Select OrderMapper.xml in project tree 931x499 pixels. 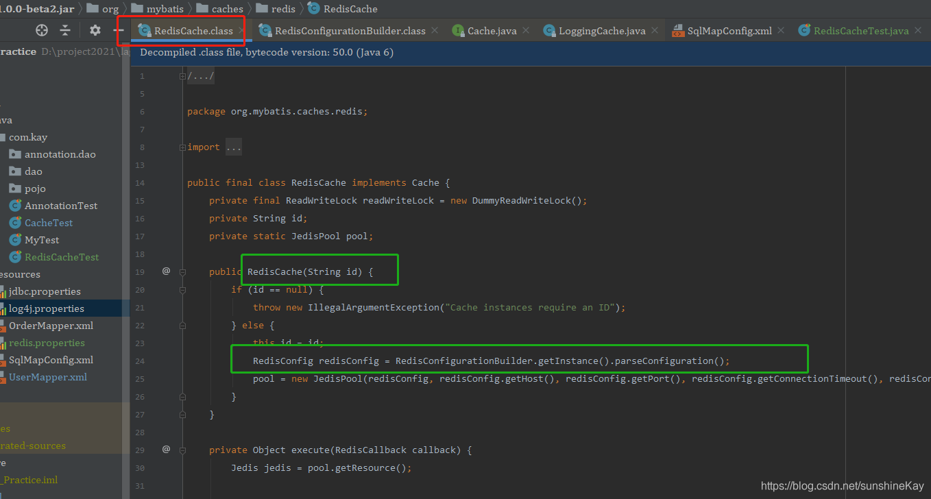(51, 326)
